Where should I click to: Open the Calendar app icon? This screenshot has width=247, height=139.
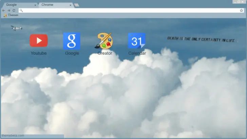point(137,41)
